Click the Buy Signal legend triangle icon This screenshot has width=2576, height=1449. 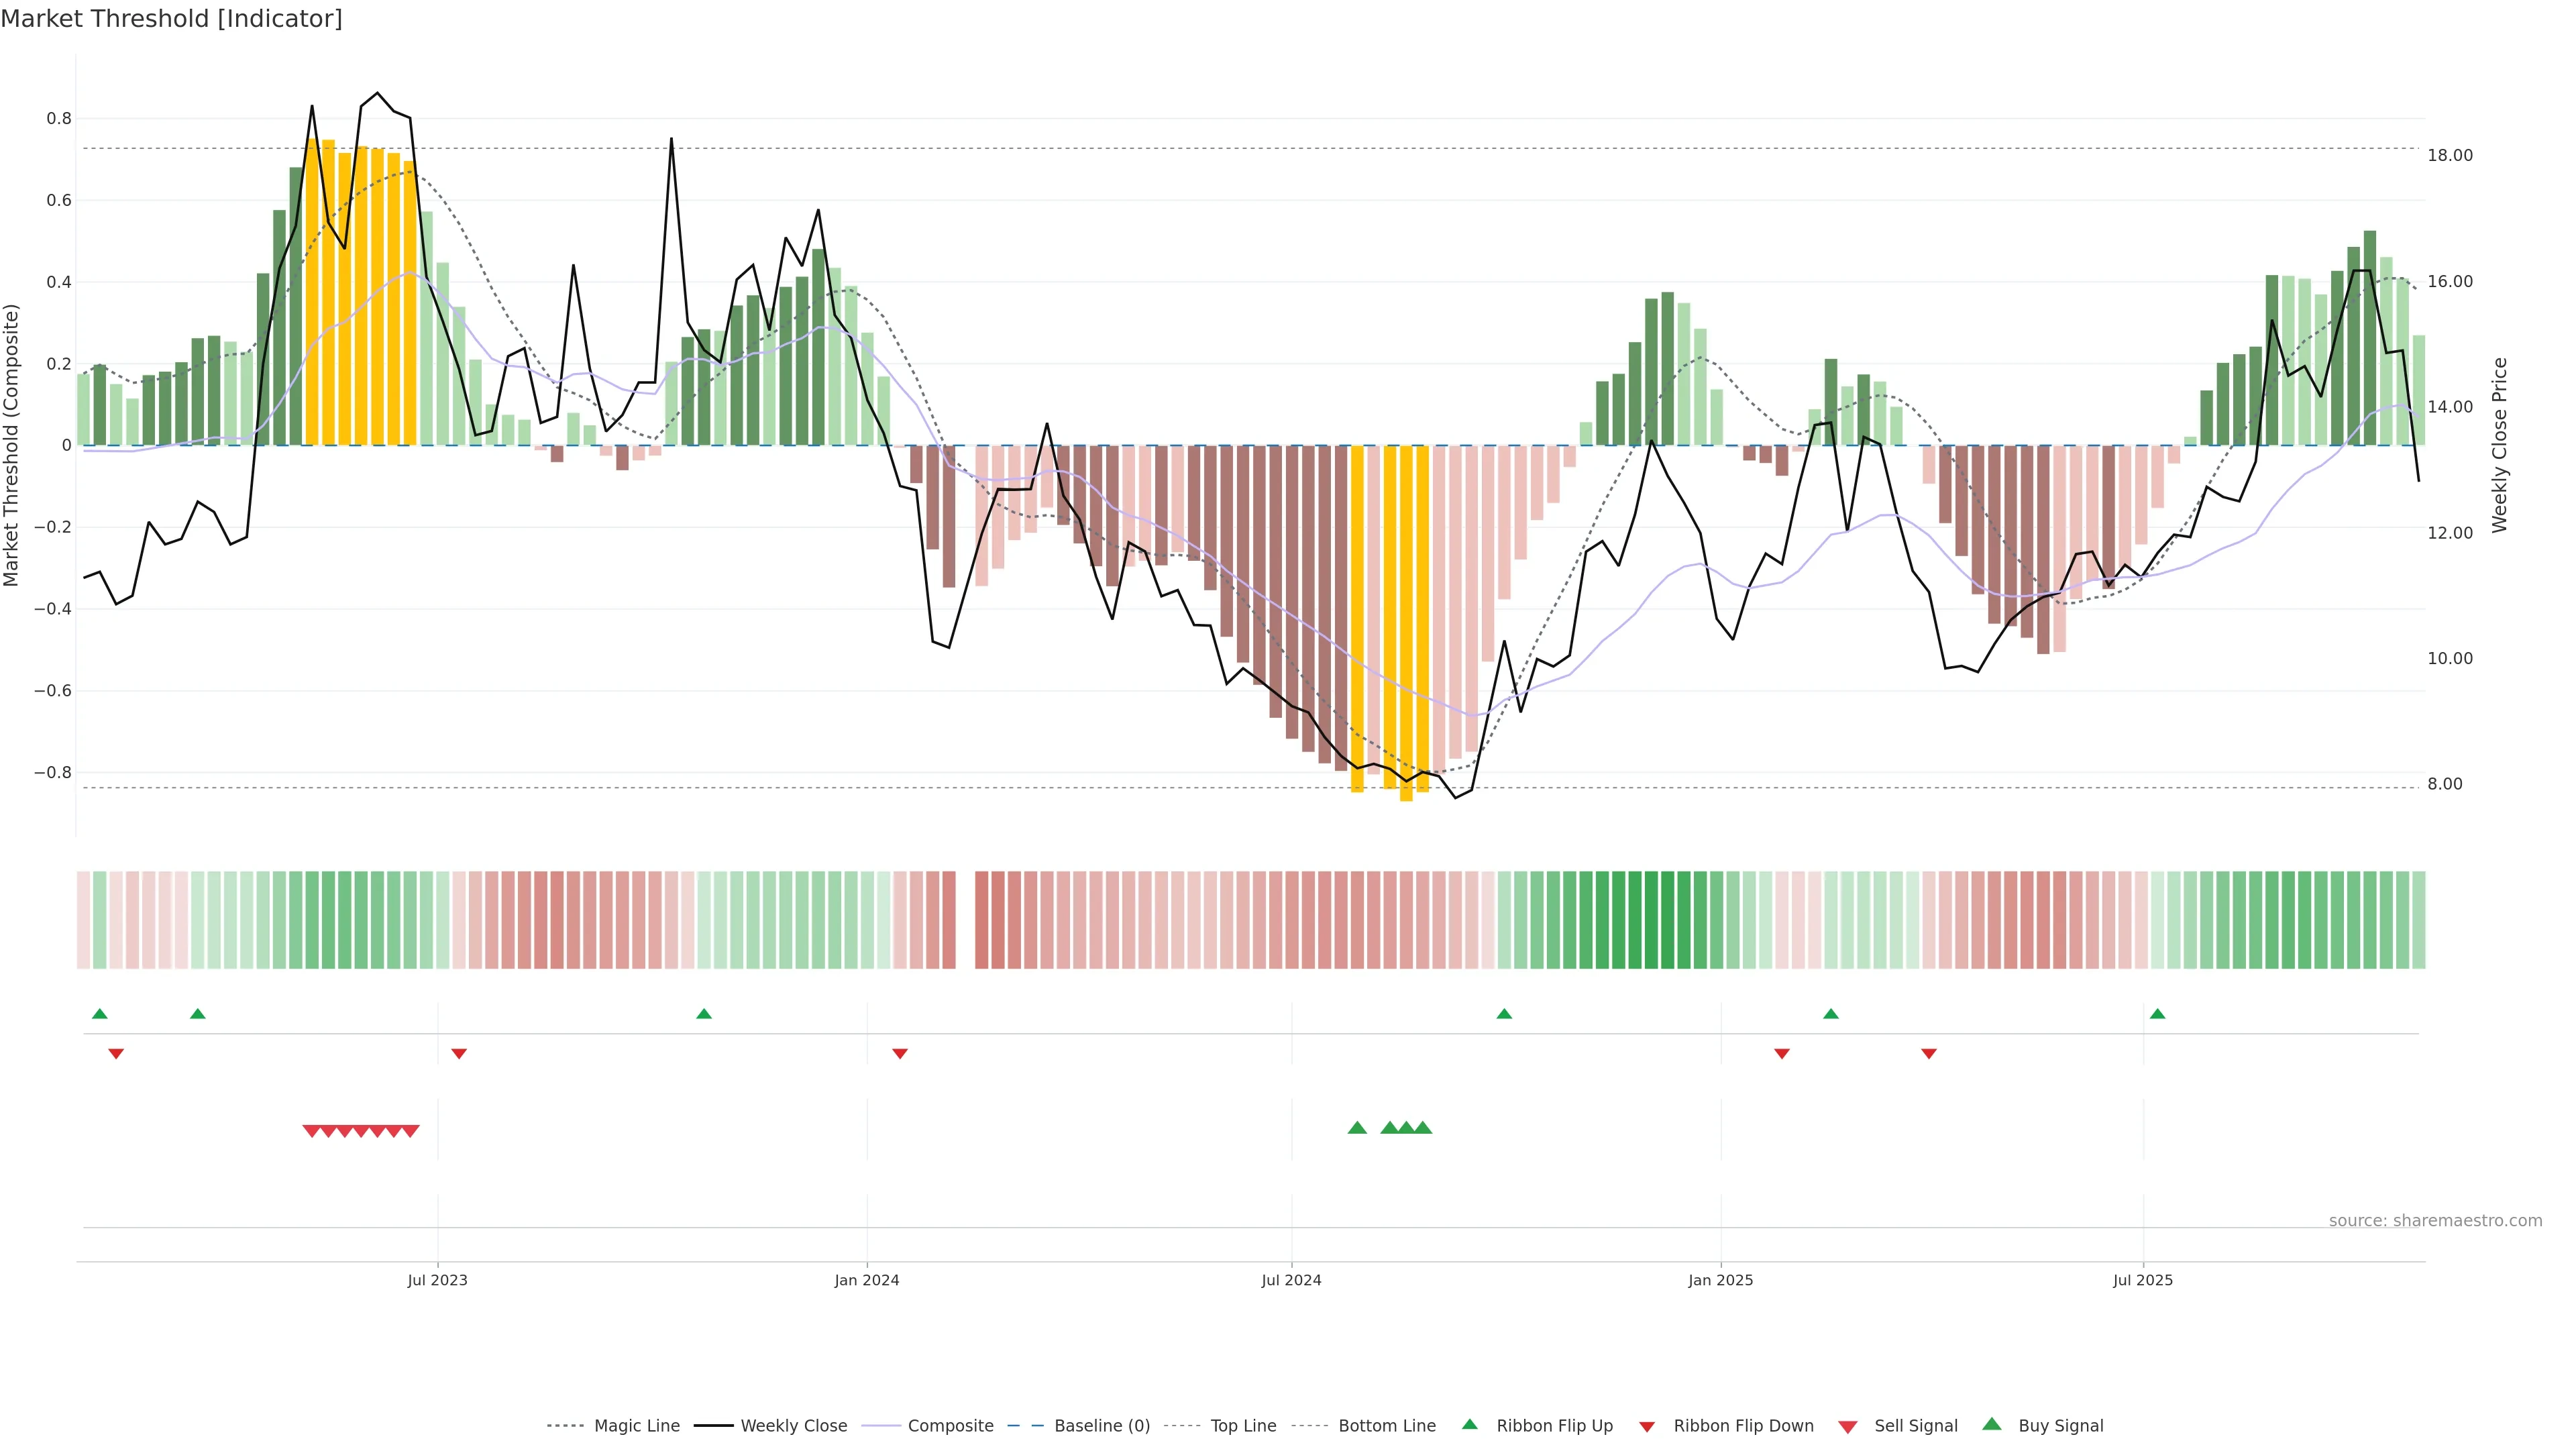(1992, 1424)
